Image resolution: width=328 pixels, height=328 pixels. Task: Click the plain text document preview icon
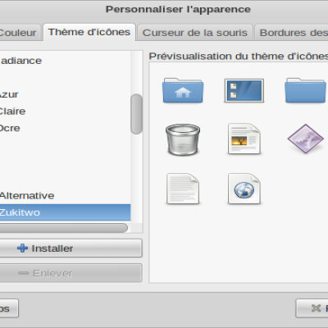point(183,189)
